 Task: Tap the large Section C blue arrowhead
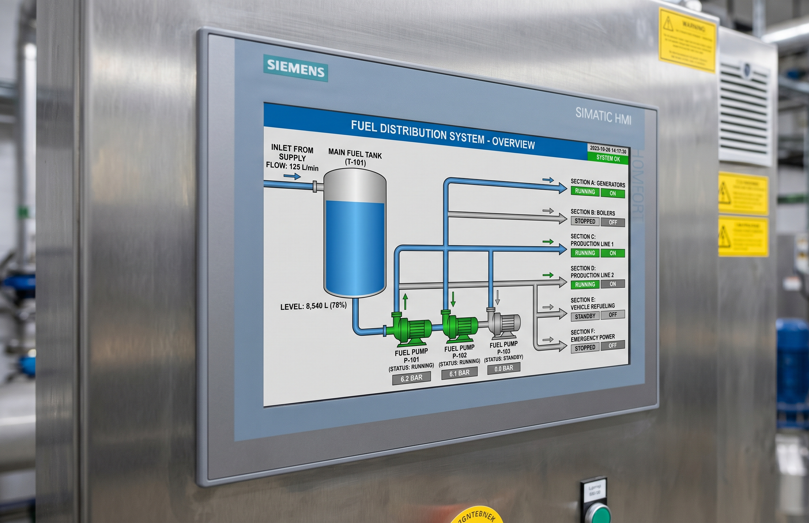562,249
